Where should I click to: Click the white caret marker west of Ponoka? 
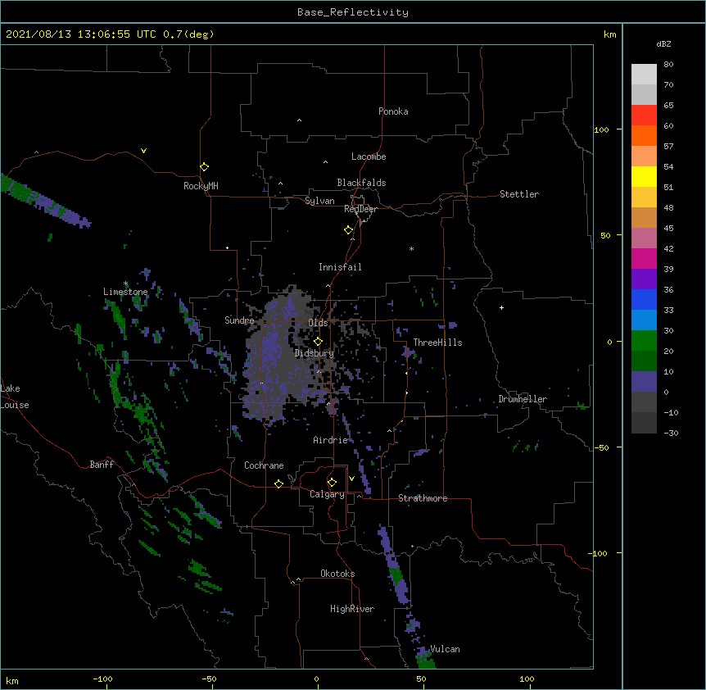pos(299,120)
